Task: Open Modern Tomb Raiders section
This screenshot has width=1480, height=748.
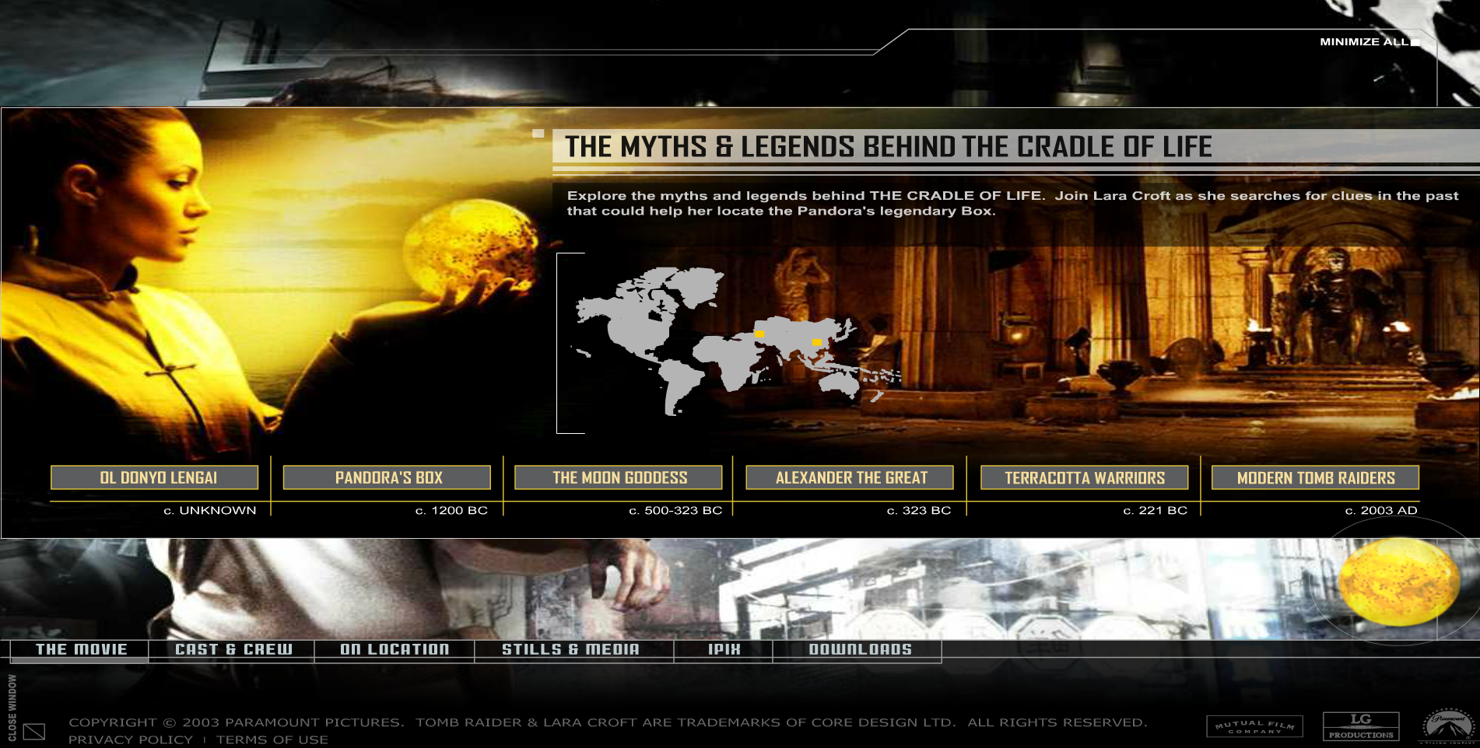Action: pos(1316,477)
